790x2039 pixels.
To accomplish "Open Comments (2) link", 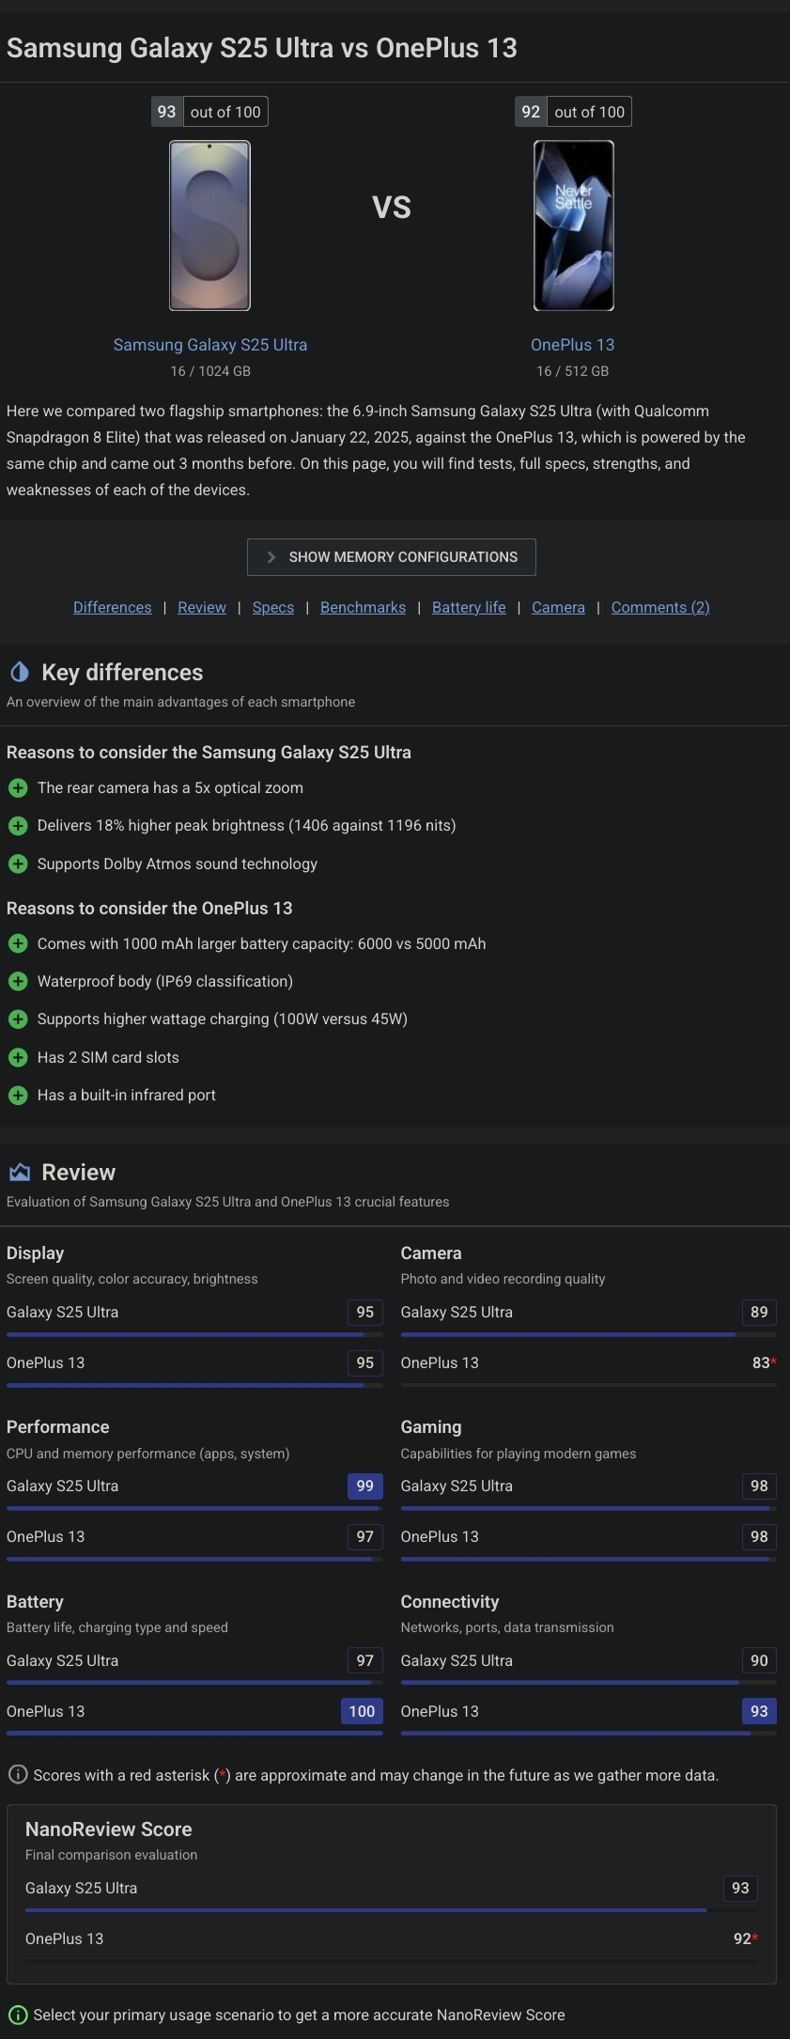I will point(660,607).
